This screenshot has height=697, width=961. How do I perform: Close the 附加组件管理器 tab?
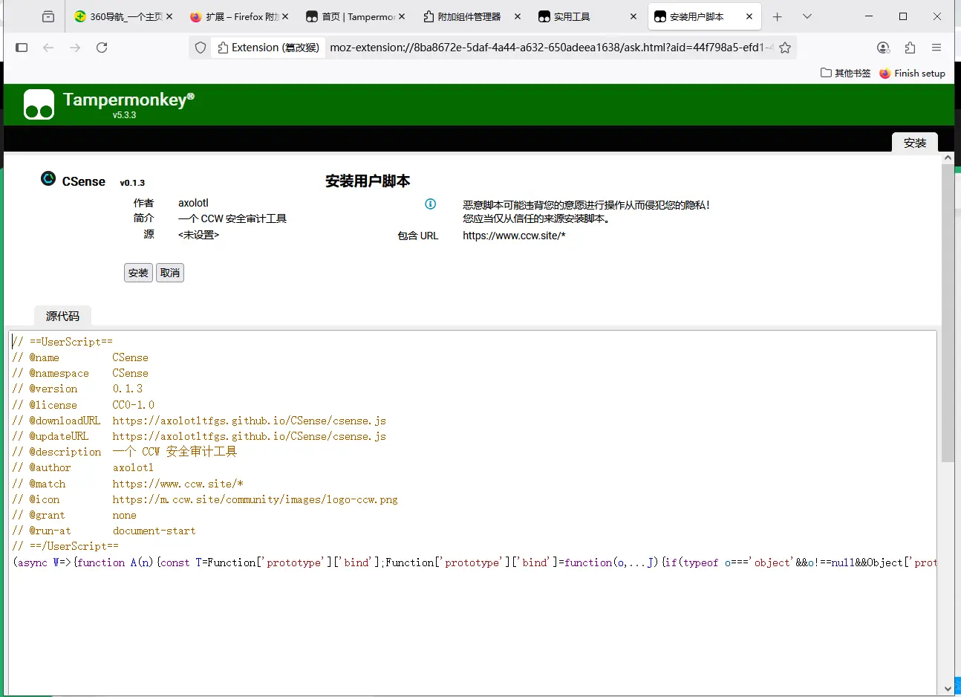pyautogui.click(x=518, y=16)
